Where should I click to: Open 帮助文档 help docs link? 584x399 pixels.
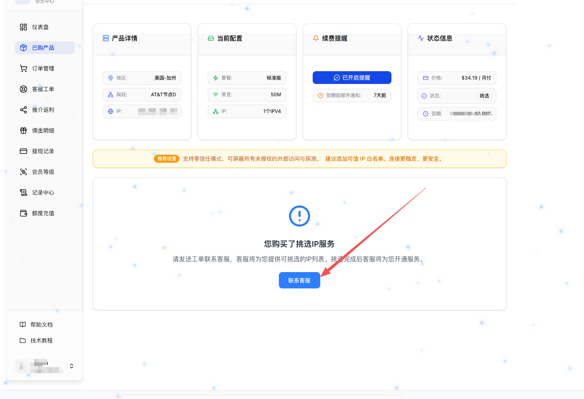pyautogui.click(x=41, y=325)
